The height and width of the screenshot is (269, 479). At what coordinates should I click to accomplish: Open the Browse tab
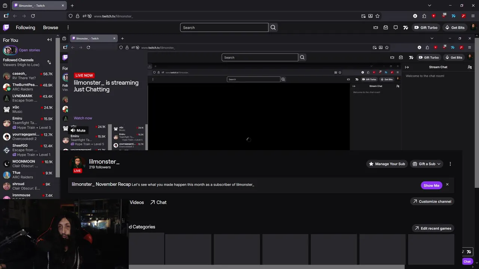51,27
